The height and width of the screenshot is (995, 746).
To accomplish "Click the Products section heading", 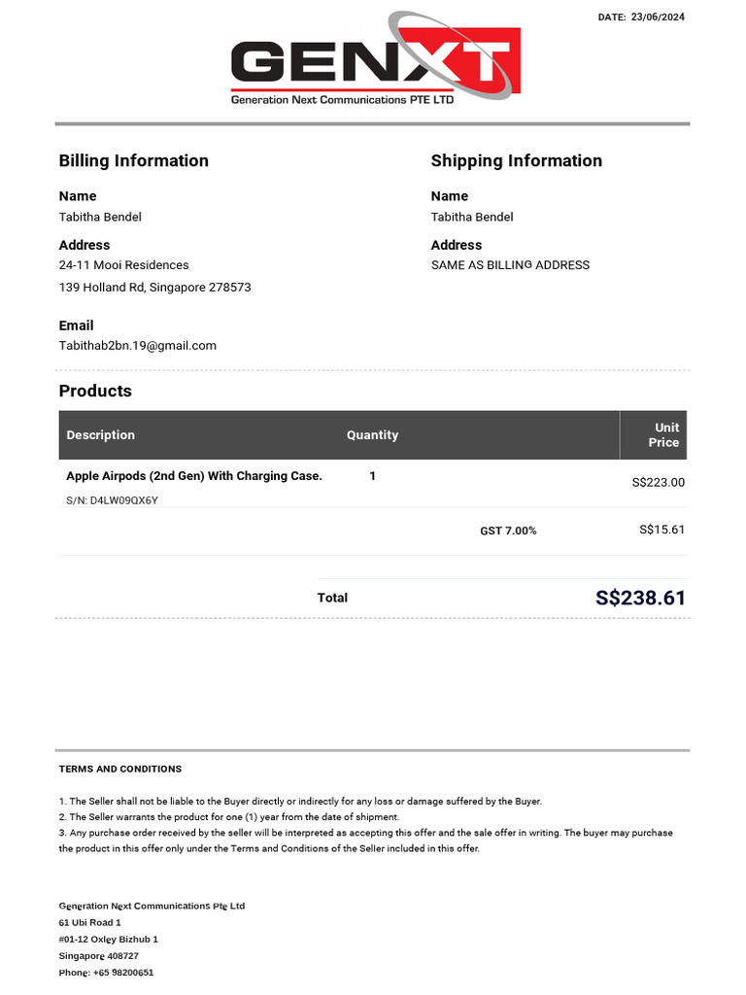I will [95, 391].
